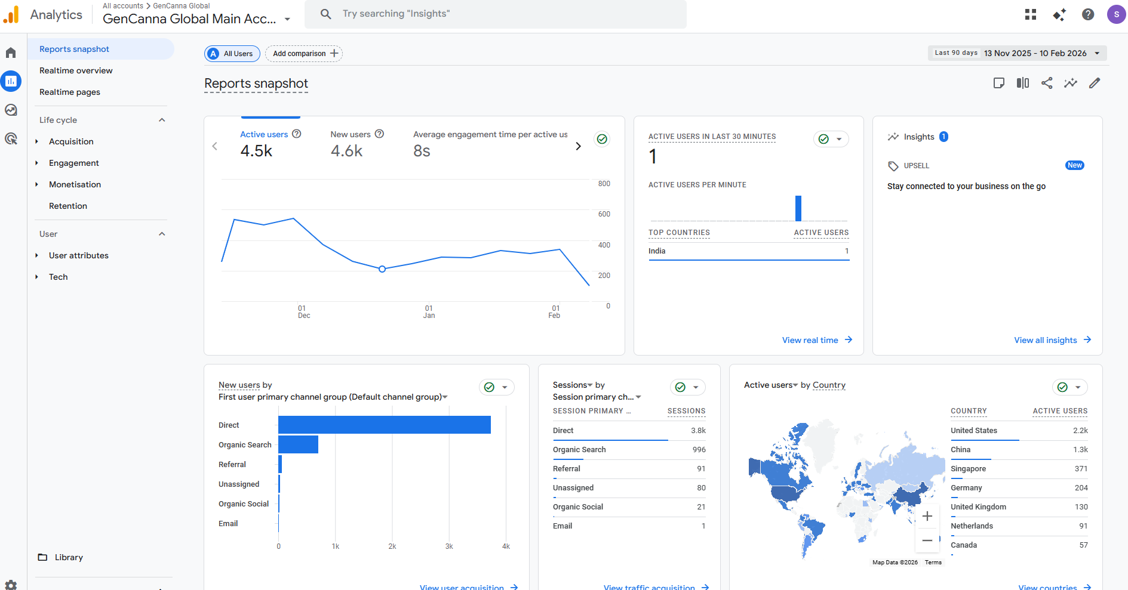Zoom in on the country map
The image size is (1128, 590).
(927, 516)
